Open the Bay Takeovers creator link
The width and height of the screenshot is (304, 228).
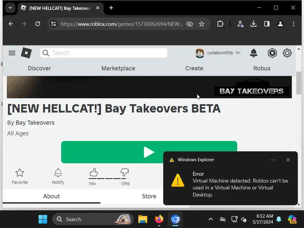(x=35, y=123)
